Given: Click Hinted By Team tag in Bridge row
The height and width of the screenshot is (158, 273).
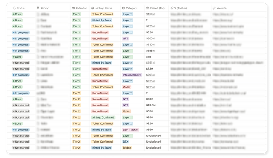Looking at the screenshot, I should [x=102, y=148].
